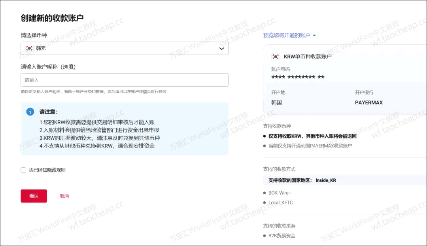Click the KRW单币种收款账户 card title
Screen dimensions: 427x246
(308, 57)
